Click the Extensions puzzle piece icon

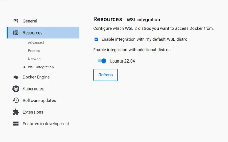coord(16,112)
